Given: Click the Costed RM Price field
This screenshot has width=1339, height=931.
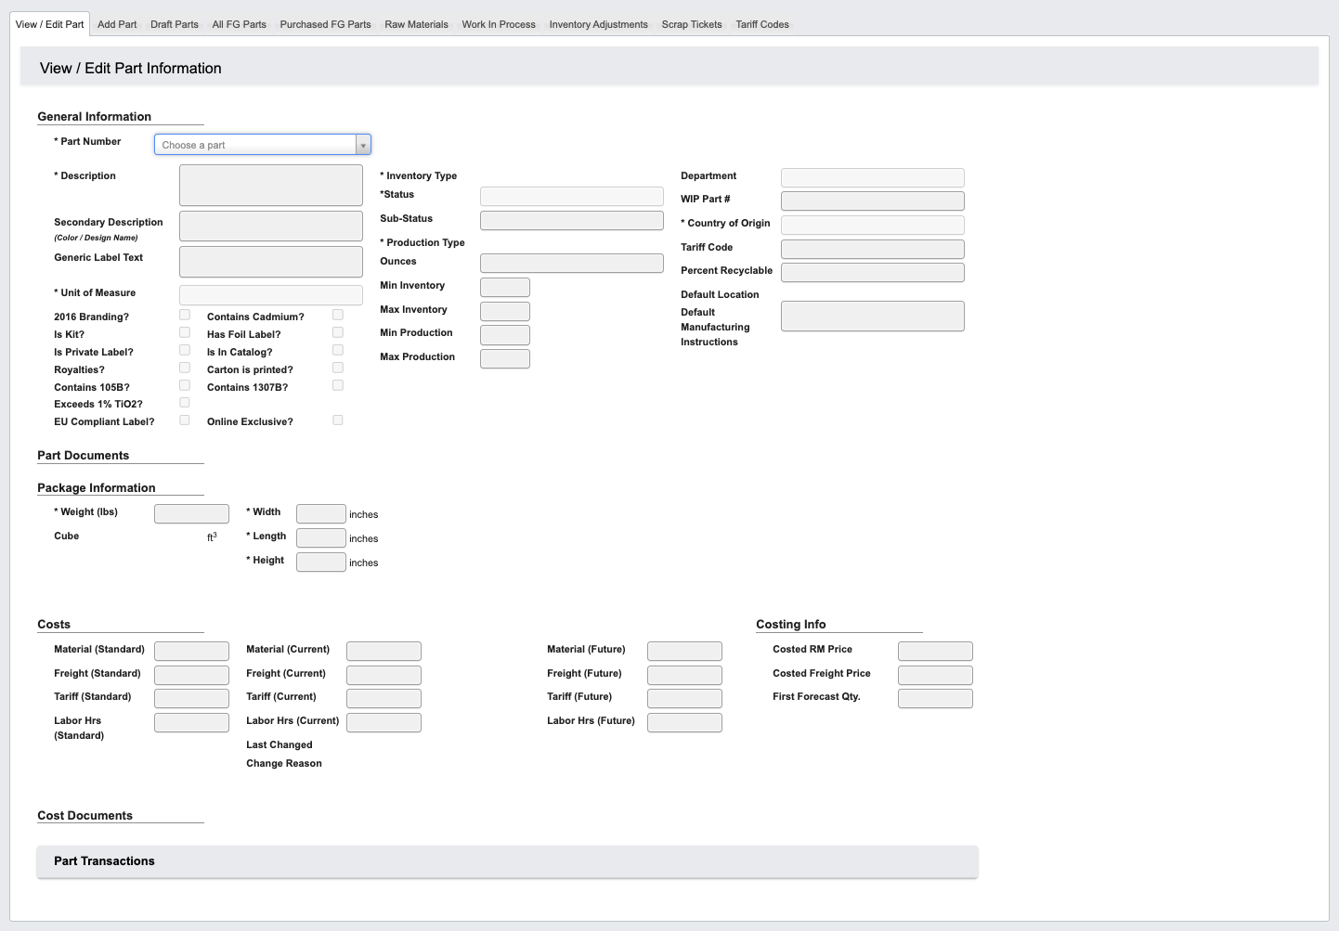Looking at the screenshot, I should [935, 651].
